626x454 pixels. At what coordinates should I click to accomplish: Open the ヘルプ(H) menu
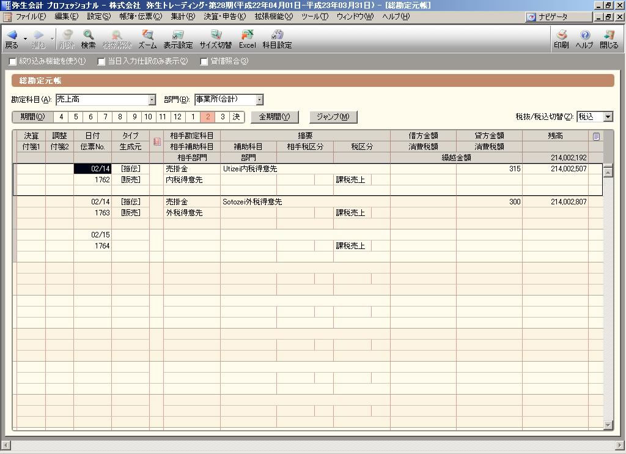coord(396,17)
